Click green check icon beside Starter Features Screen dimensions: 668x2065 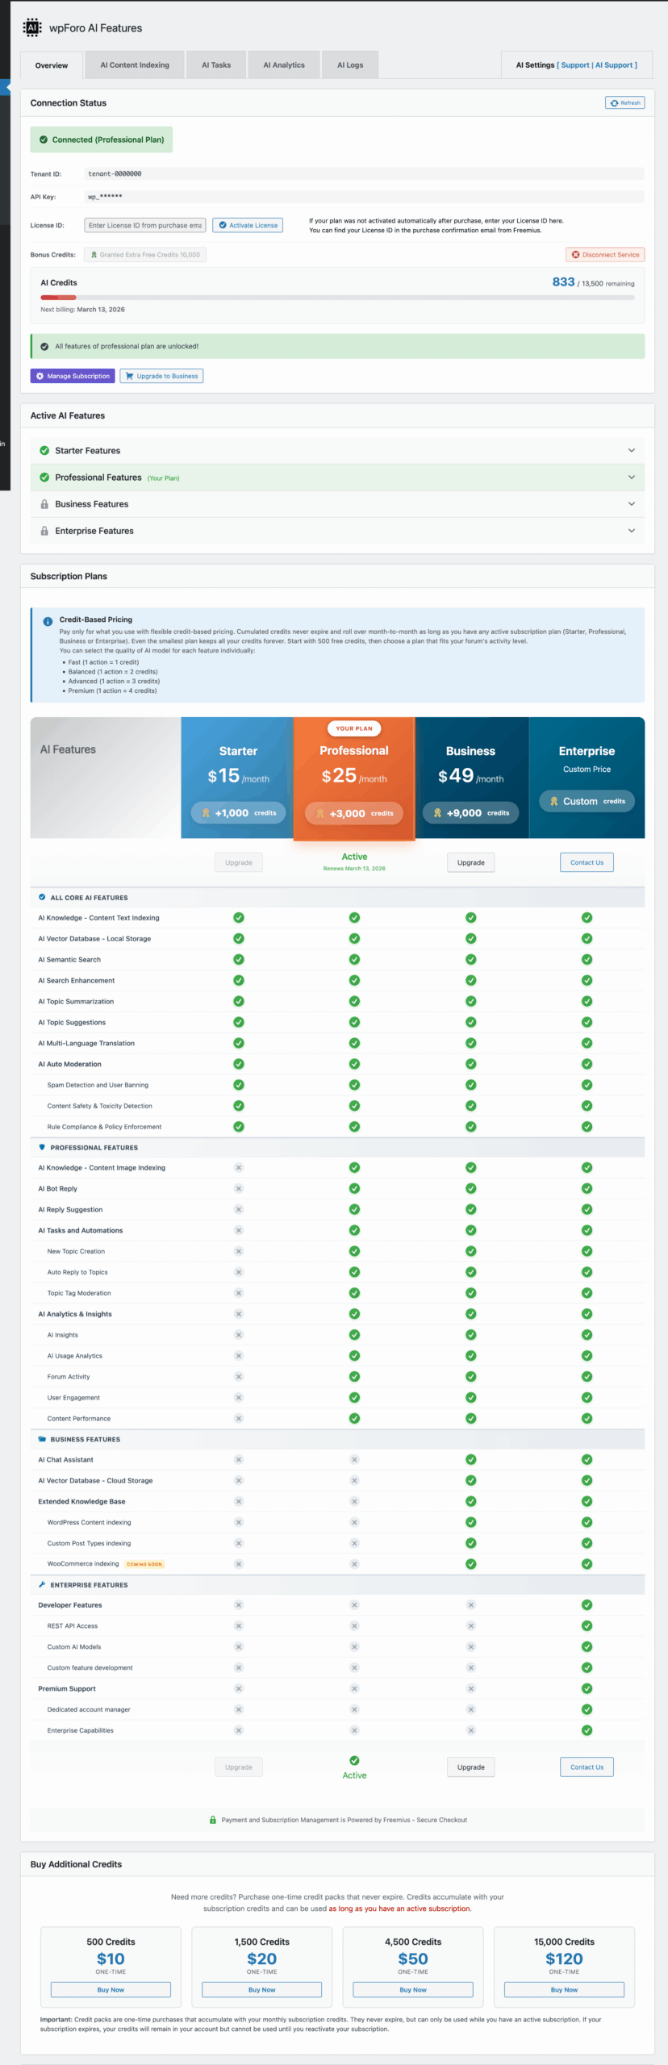(44, 451)
